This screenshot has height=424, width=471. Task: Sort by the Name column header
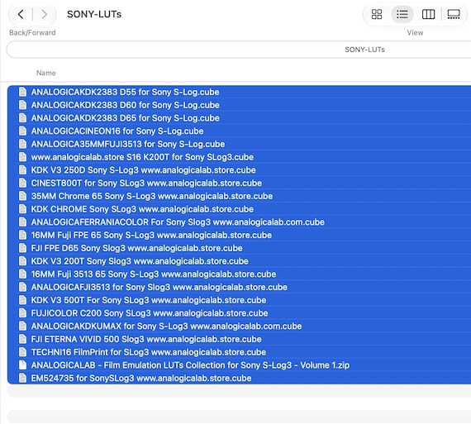pyautogui.click(x=46, y=73)
